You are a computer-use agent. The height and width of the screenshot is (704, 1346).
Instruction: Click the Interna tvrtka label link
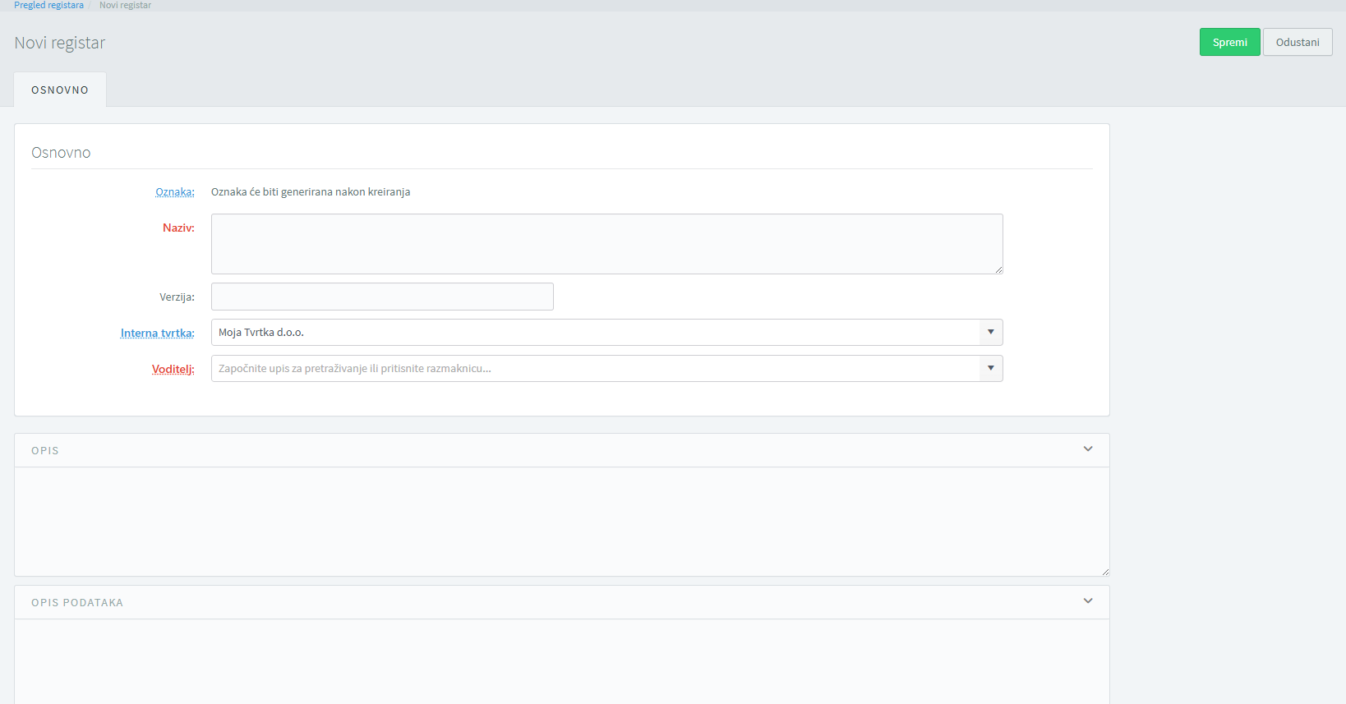pyautogui.click(x=157, y=333)
